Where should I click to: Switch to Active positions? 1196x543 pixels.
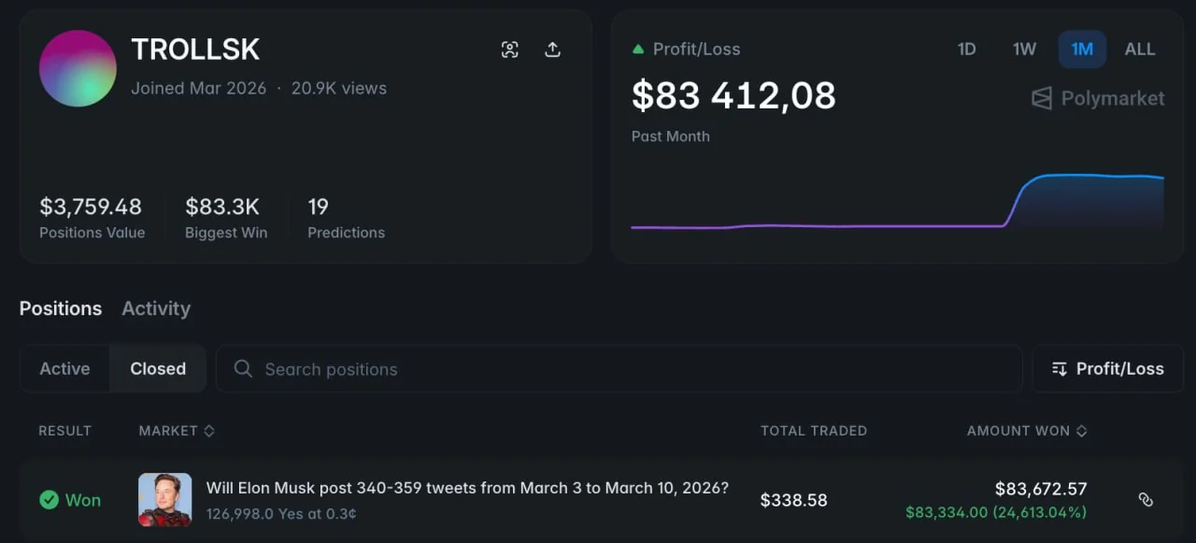pyautogui.click(x=64, y=369)
